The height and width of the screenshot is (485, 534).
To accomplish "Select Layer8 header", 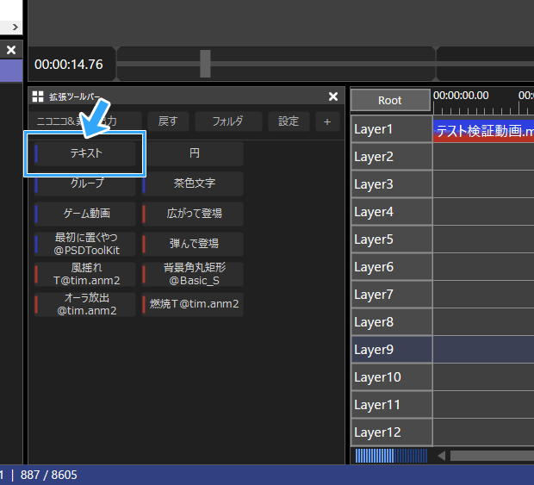I will pos(392,322).
